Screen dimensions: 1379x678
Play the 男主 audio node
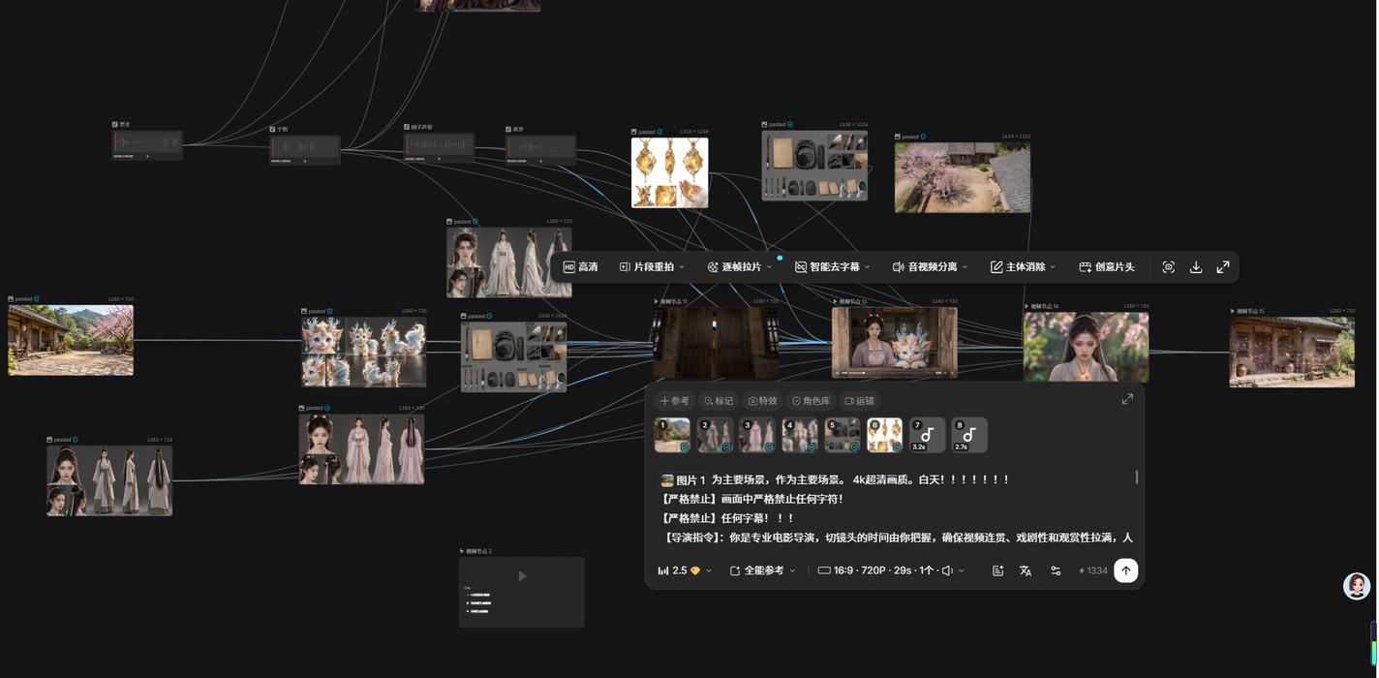click(148, 156)
